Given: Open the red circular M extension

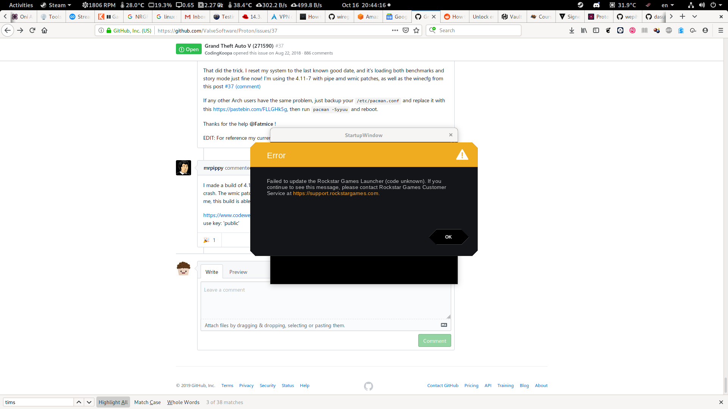Looking at the screenshot, I should click(x=632, y=30).
